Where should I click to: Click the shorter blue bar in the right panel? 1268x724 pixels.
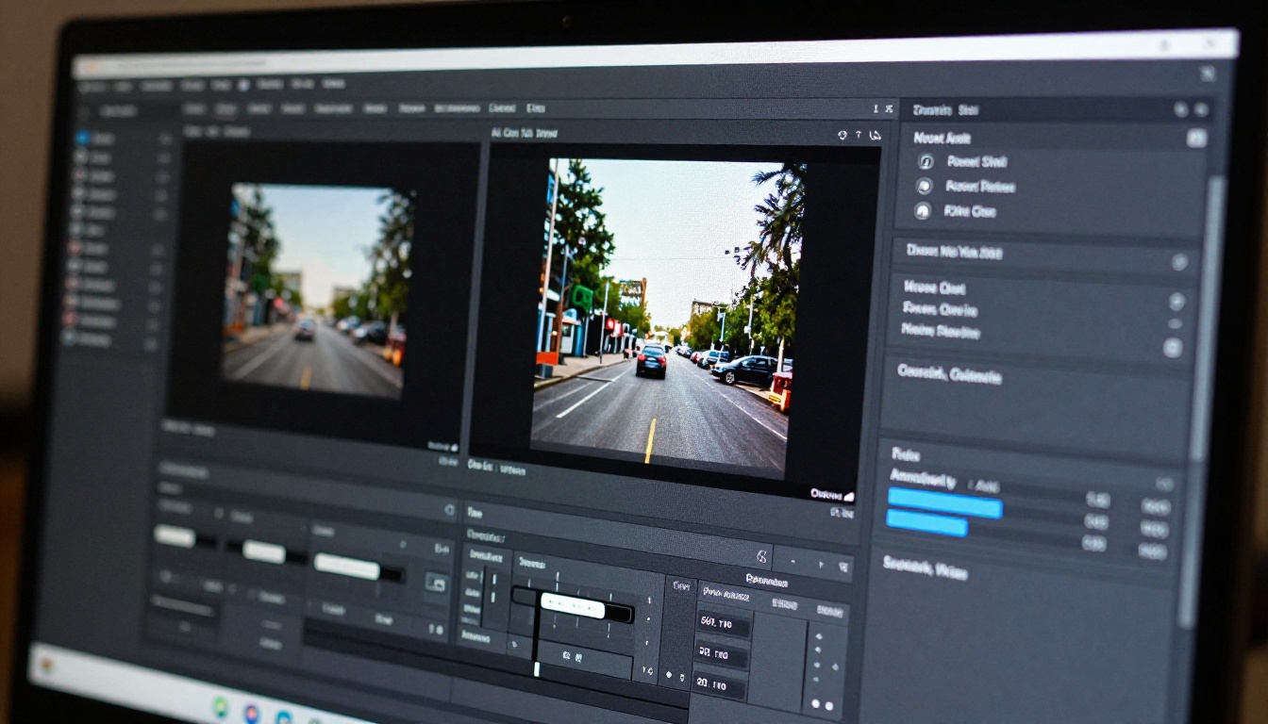tap(927, 523)
